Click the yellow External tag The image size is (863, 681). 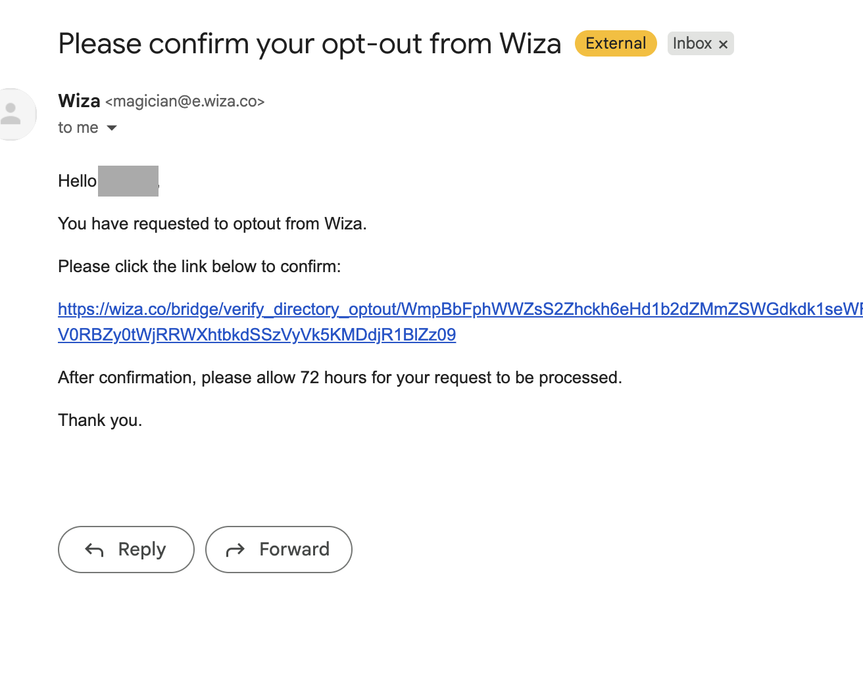[616, 43]
